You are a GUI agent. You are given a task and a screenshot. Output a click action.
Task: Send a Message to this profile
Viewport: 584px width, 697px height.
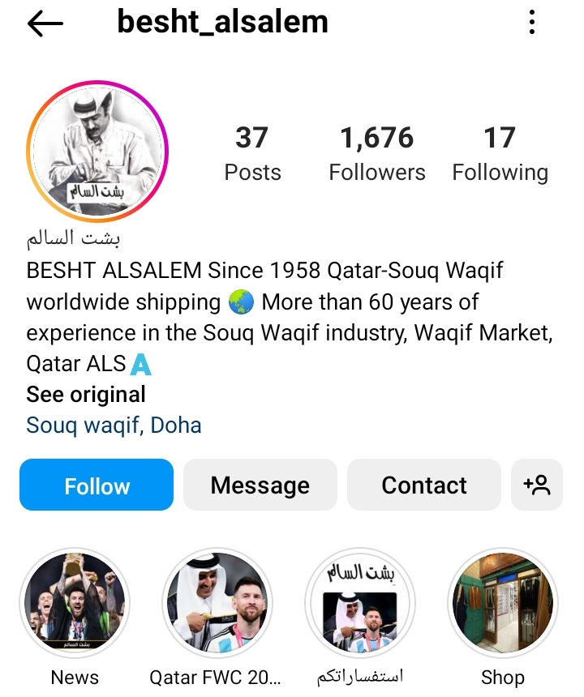point(260,485)
